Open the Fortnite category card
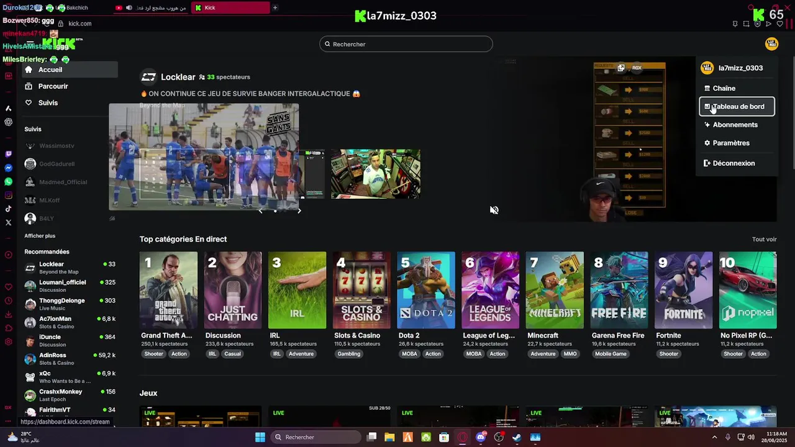This screenshot has width=795, height=447. click(x=683, y=290)
